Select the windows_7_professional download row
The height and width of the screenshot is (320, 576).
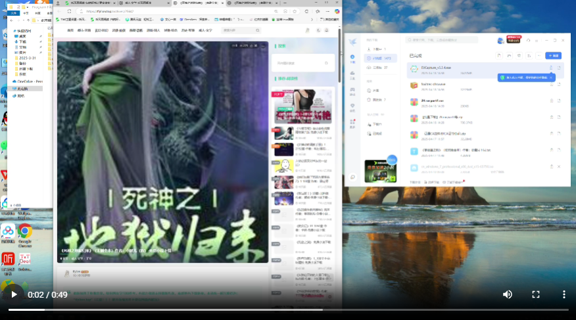[x=485, y=168]
